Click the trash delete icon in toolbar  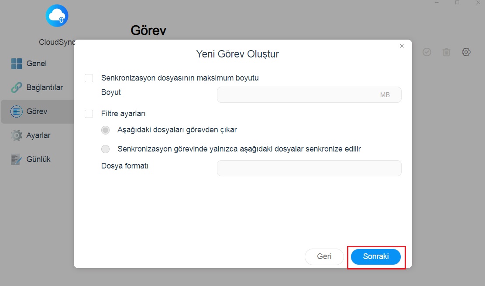click(x=446, y=52)
